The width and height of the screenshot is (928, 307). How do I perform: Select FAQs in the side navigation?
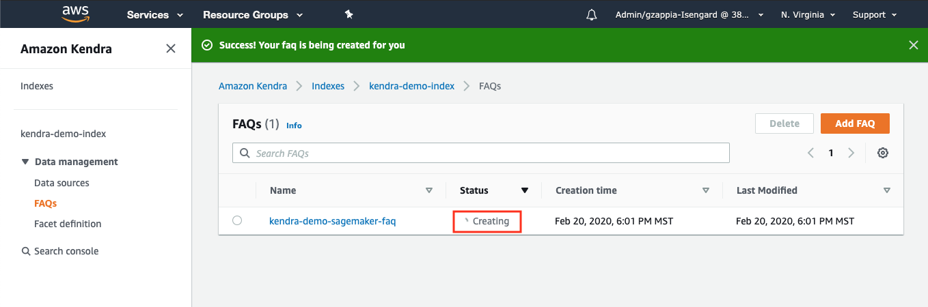(45, 203)
